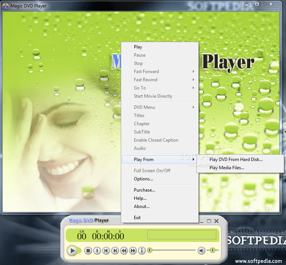Mute audio with the speaker icon
This screenshot has height=265, width=286.
[x=202, y=251]
